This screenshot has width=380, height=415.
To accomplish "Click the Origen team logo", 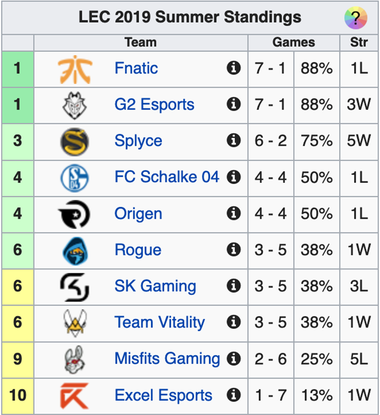I will [74, 215].
